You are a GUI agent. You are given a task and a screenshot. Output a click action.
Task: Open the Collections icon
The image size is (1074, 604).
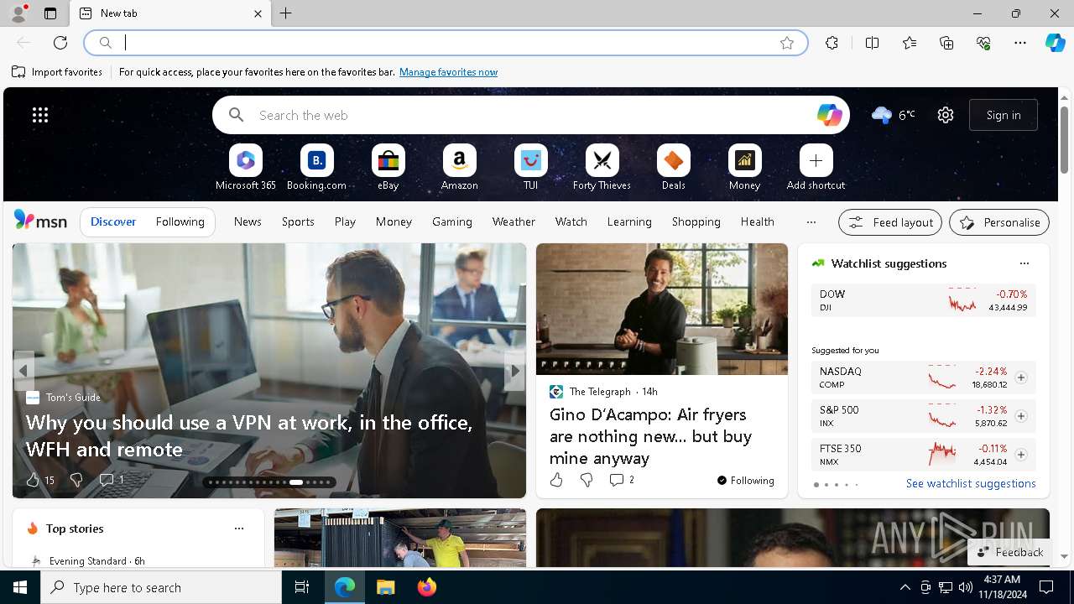[946, 43]
